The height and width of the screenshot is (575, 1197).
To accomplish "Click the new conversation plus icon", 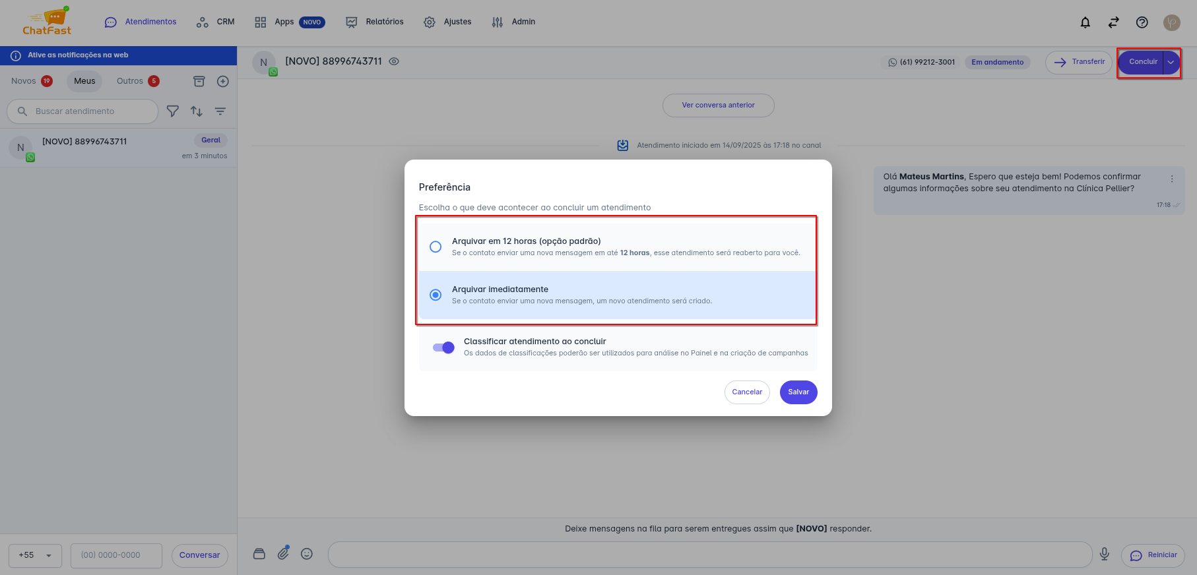I will point(223,81).
